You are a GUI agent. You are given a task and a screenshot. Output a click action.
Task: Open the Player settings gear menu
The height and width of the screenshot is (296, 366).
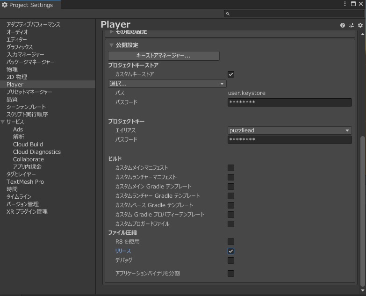(360, 25)
